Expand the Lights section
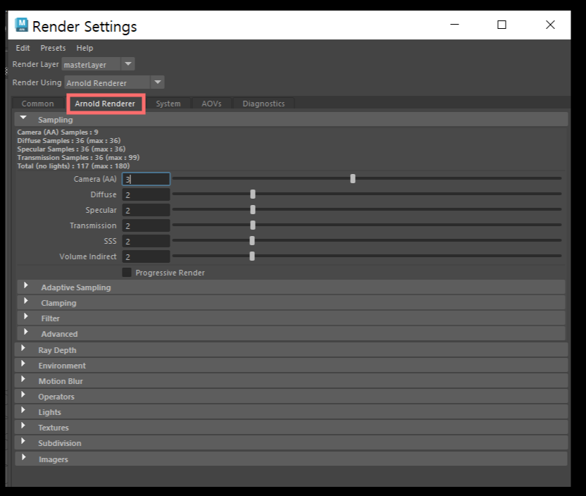 tap(291, 412)
